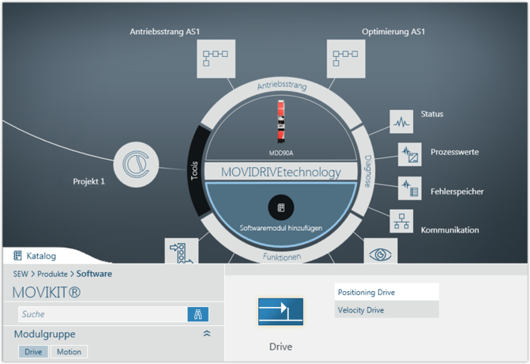Open the Fehlerspeicher icon
This screenshot has height=364, width=530.
[409, 188]
